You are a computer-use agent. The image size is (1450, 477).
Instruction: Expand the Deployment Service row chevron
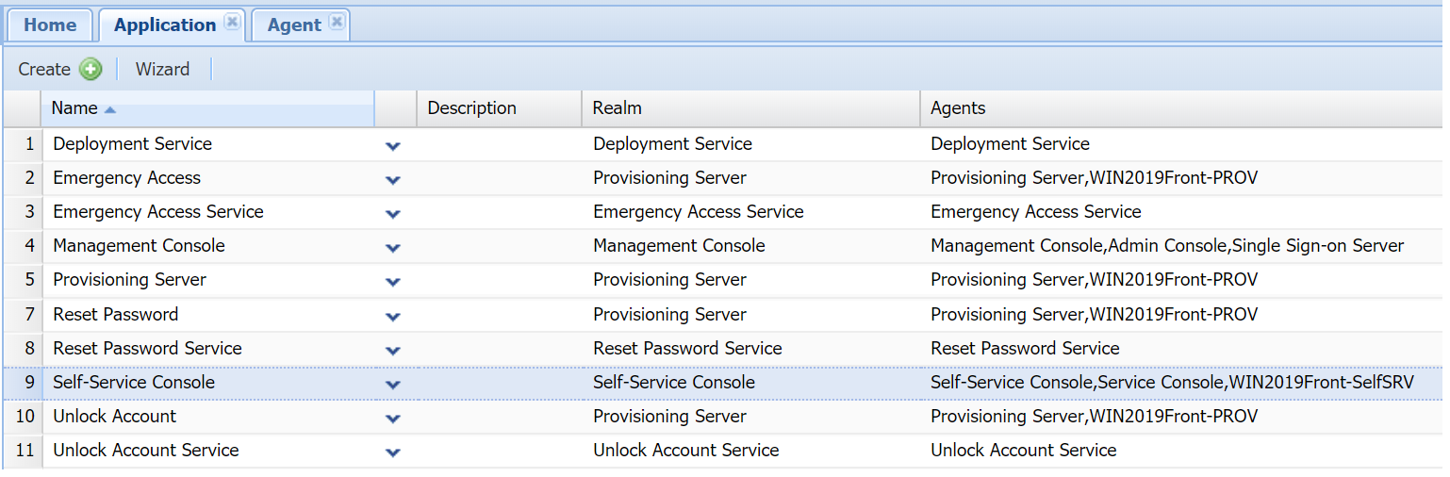[393, 146]
